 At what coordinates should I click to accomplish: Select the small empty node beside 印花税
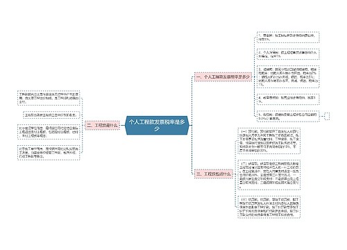(x=327, y=116)
